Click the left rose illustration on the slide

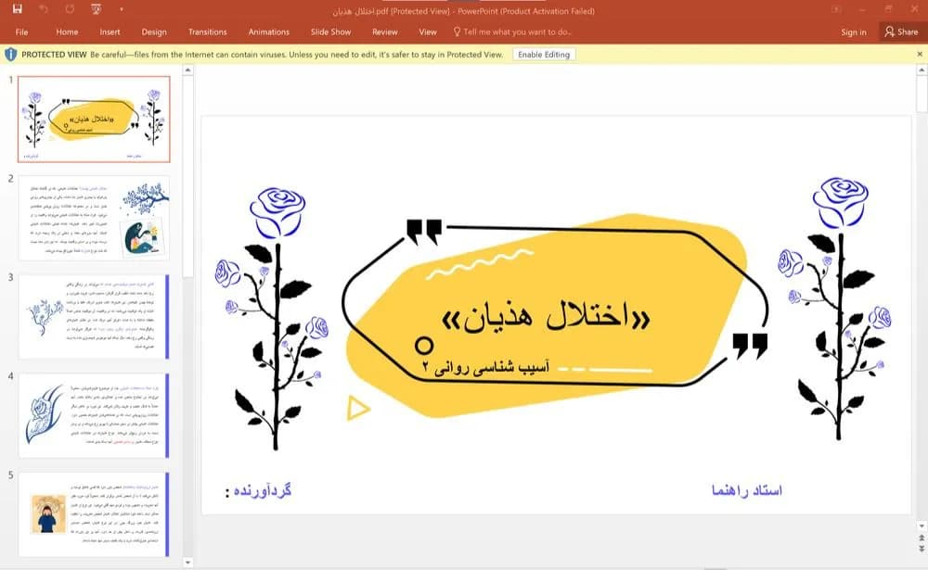click(273, 318)
